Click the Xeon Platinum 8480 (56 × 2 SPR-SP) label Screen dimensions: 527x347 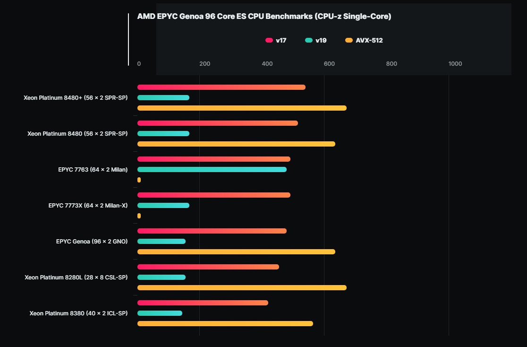[x=77, y=134]
